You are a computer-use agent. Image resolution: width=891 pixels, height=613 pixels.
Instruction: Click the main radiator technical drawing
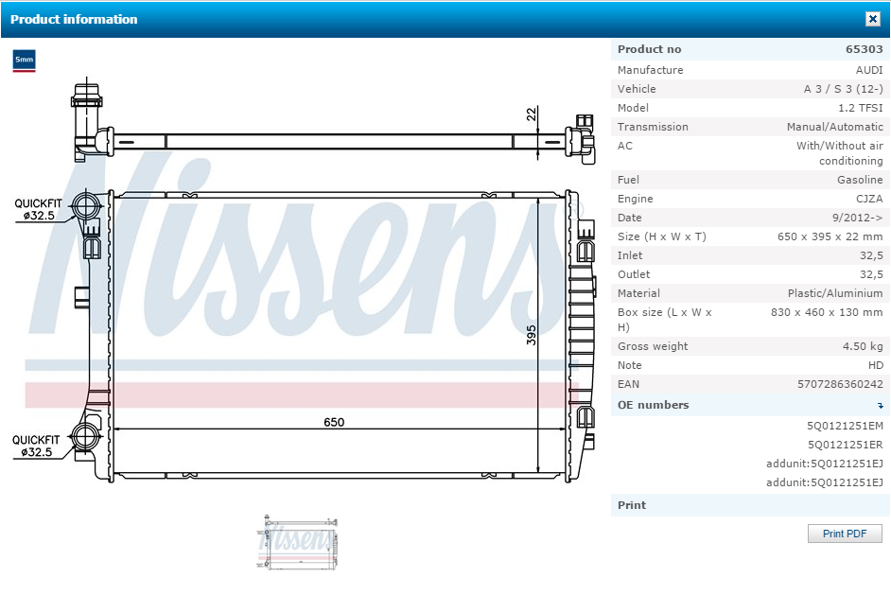[x=304, y=281]
